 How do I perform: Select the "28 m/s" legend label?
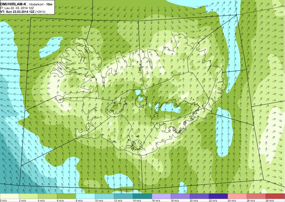point(270,201)
